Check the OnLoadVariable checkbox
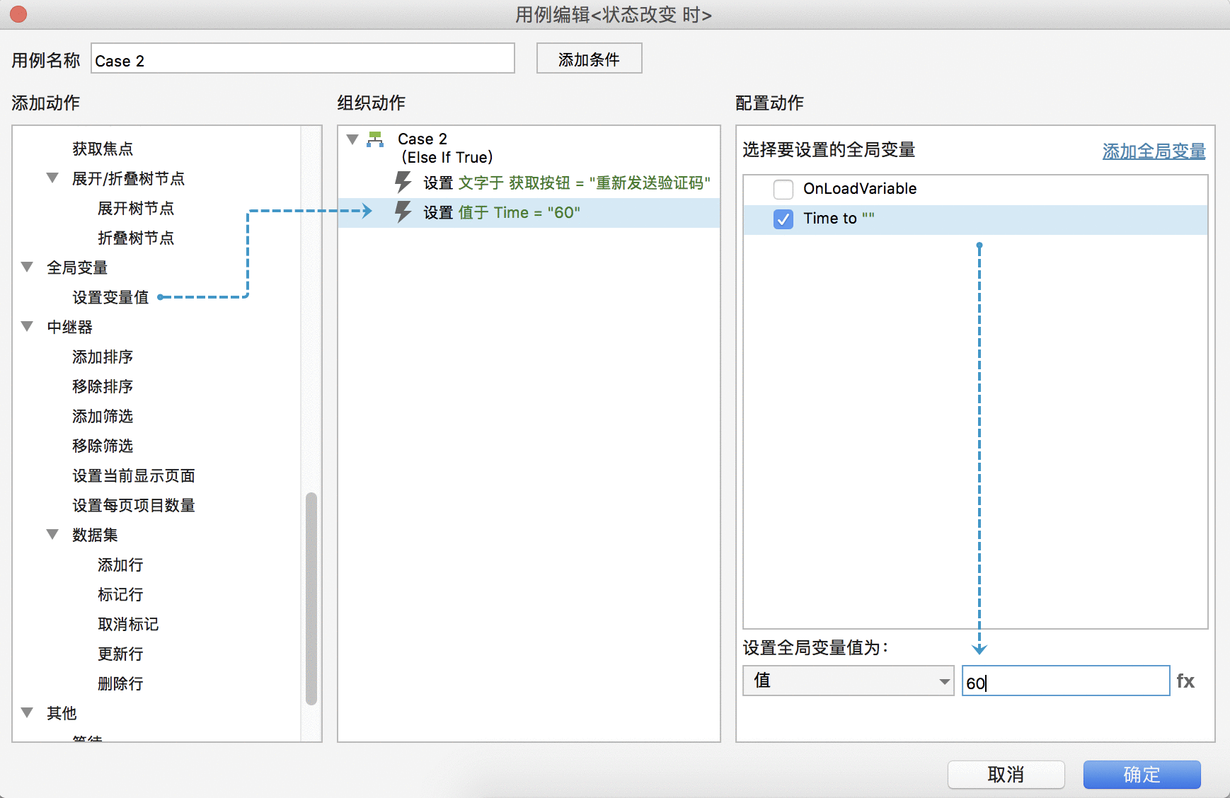Screen dimensions: 1230x798 [783, 189]
